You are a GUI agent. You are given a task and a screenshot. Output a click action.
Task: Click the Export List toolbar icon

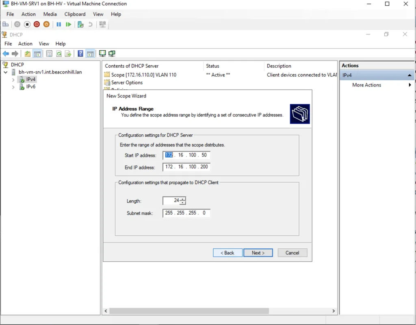click(x=68, y=54)
